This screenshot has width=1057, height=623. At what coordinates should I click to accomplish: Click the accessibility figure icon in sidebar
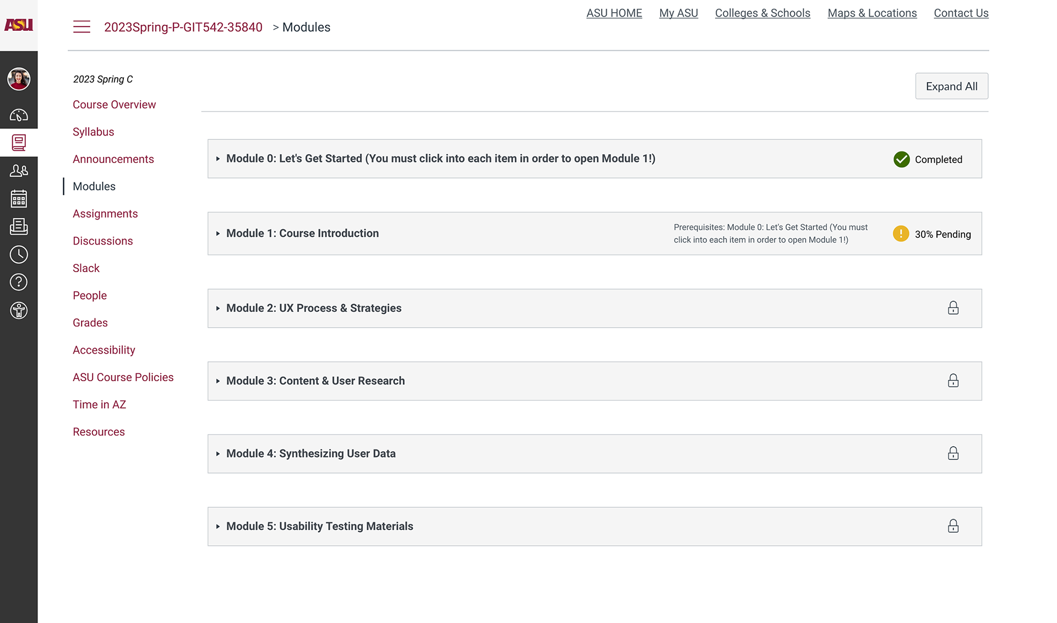click(x=19, y=311)
